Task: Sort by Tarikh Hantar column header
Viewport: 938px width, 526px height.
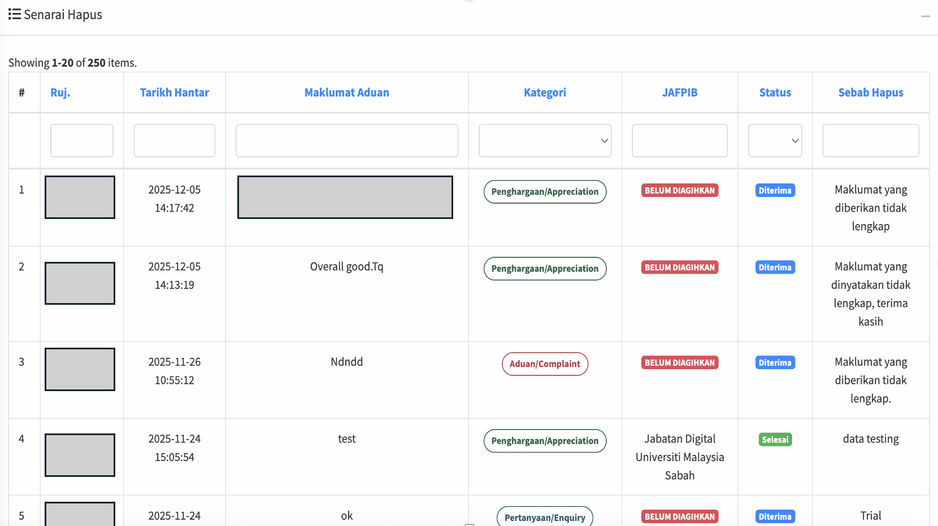Action: pyautogui.click(x=174, y=93)
